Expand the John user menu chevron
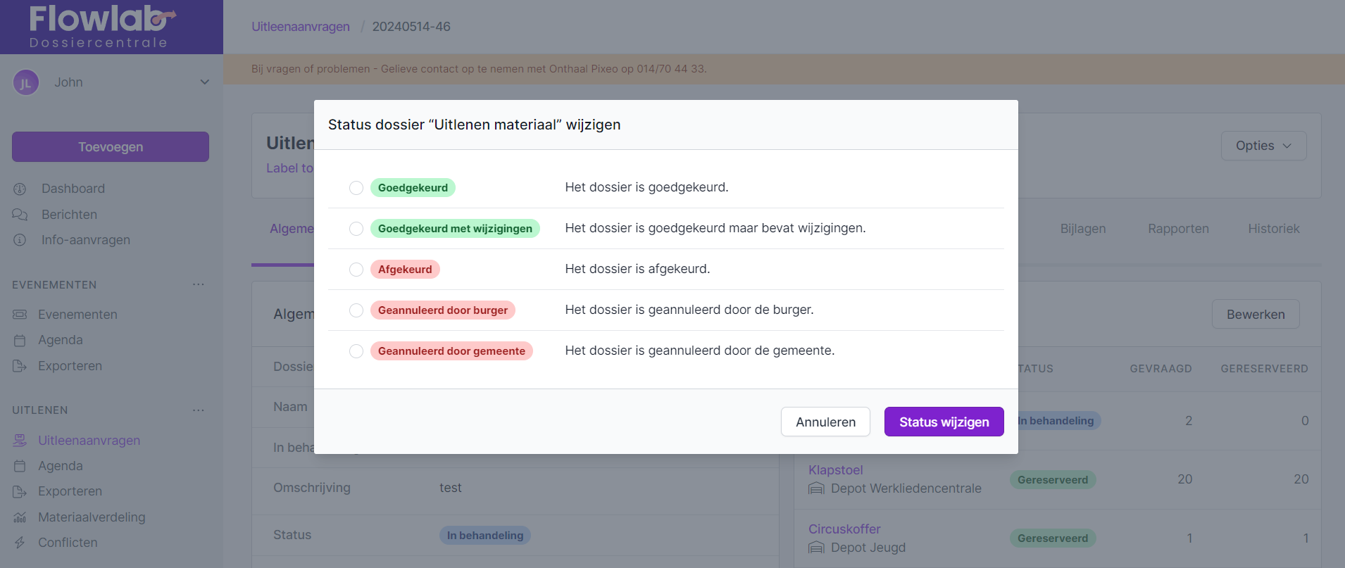 tap(204, 82)
